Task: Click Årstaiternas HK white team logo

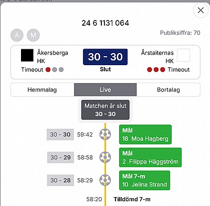Action: tap(183, 55)
